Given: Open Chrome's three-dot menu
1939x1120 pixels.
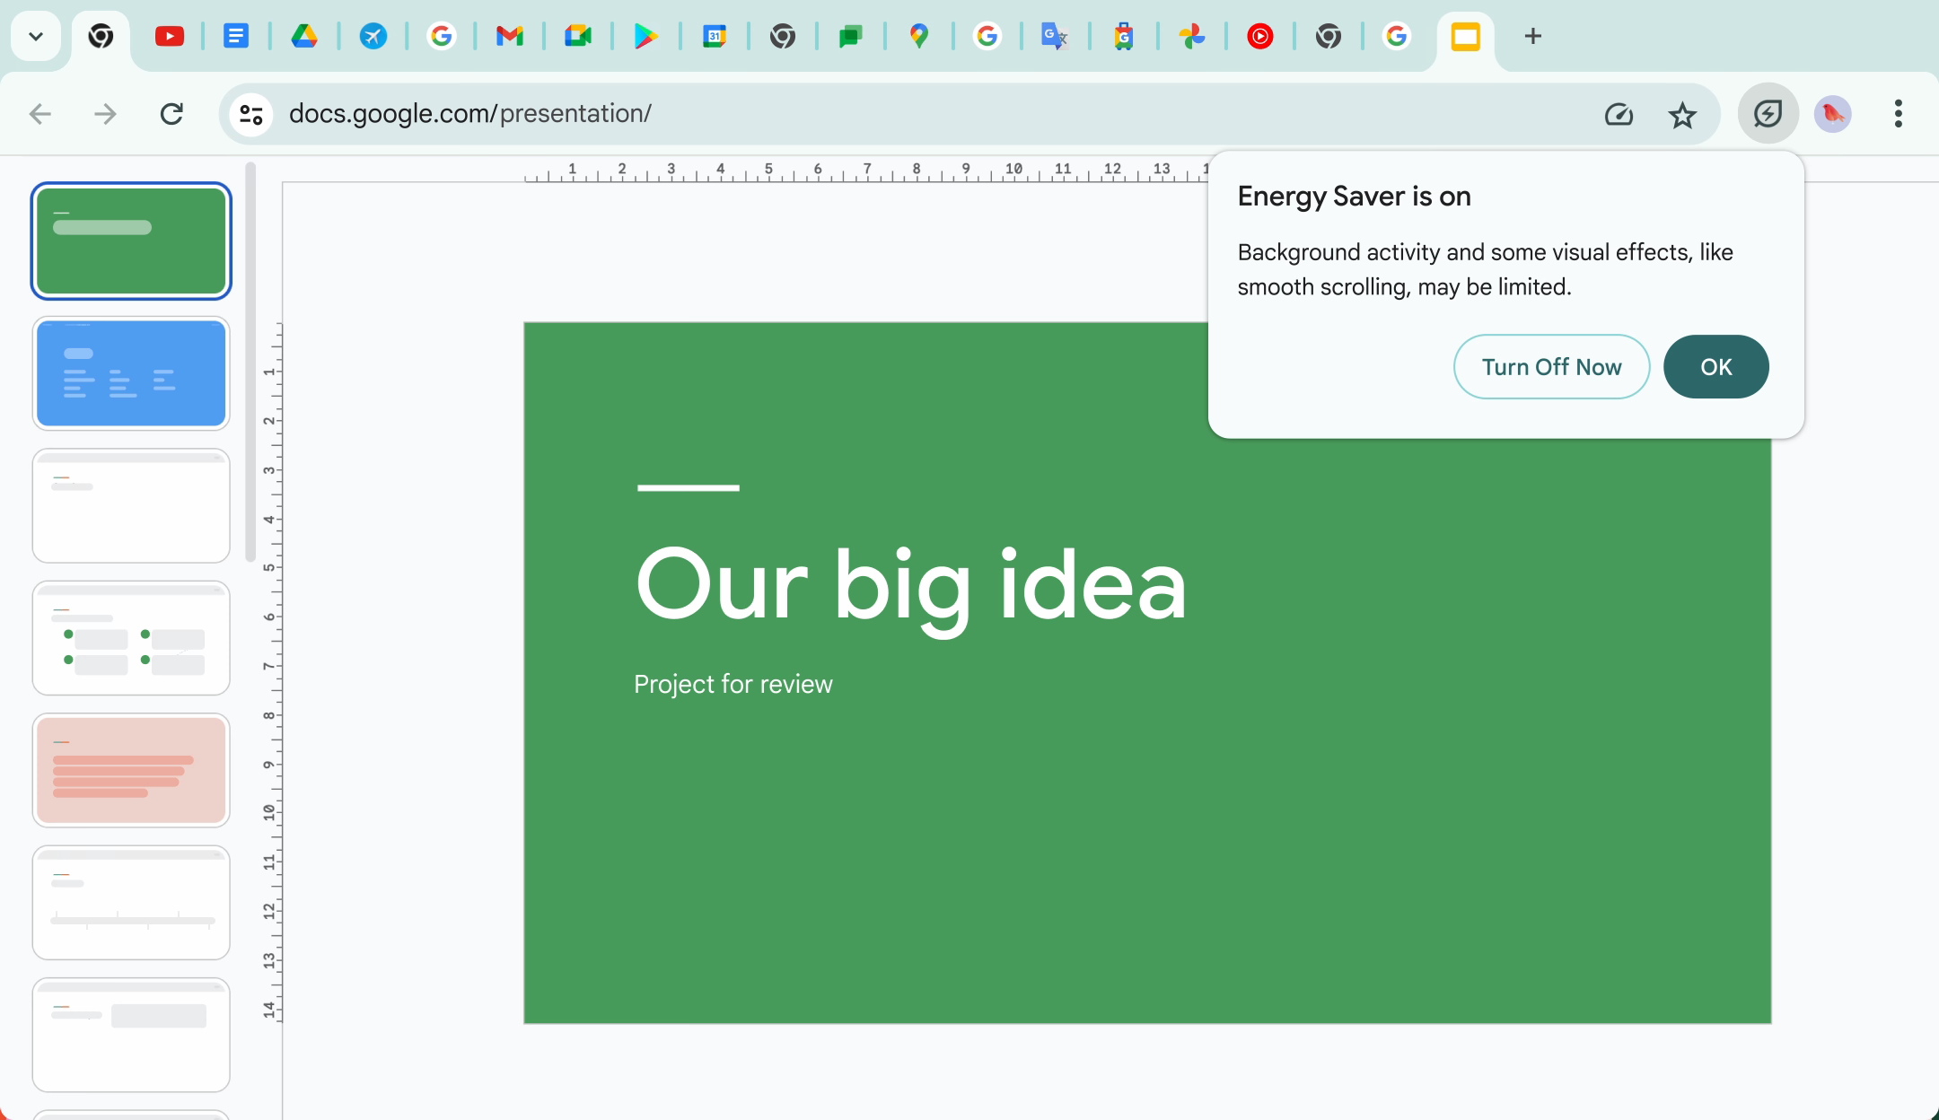Looking at the screenshot, I should pyautogui.click(x=1898, y=113).
